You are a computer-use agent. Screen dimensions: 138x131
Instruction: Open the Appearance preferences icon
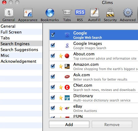coord(28,13)
